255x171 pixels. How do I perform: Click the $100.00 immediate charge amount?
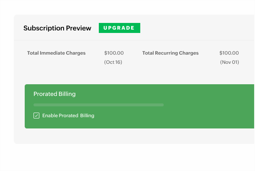[114, 53]
